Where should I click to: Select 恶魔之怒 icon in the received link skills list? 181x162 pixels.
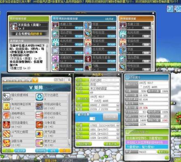point(55,26)
